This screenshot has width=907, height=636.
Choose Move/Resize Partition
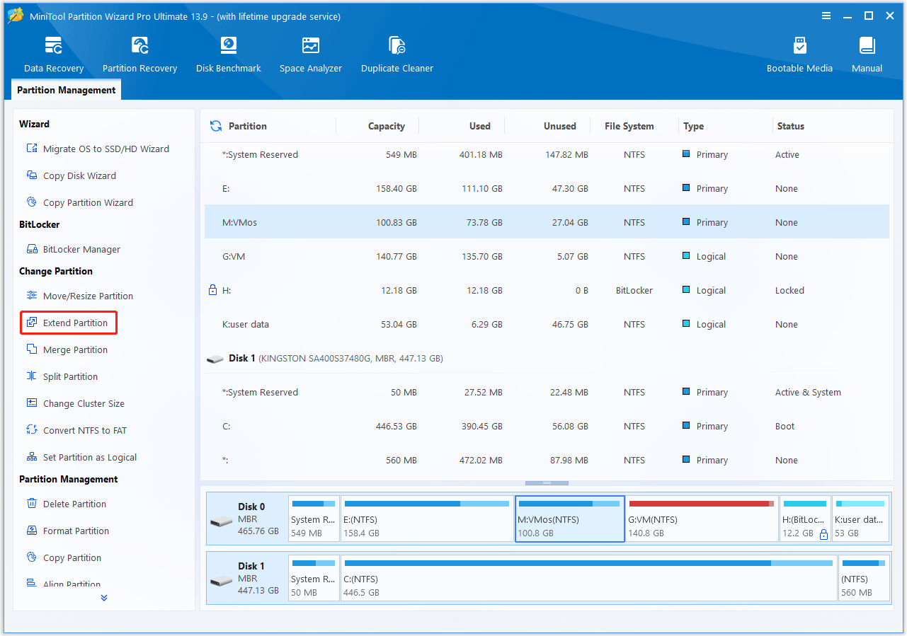(x=79, y=296)
